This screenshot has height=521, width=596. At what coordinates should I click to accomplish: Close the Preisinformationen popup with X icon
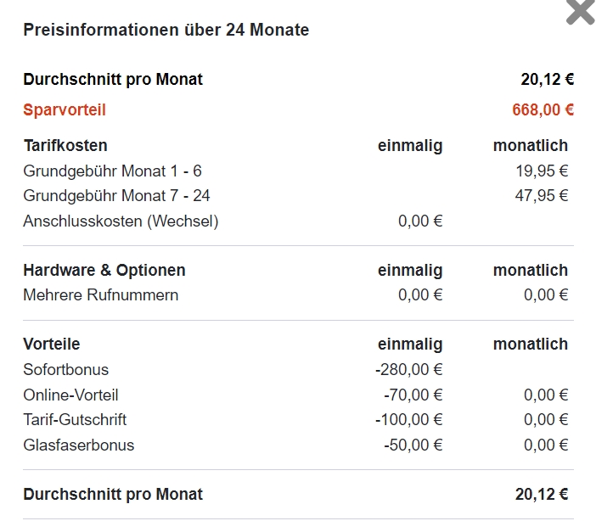[x=580, y=12]
